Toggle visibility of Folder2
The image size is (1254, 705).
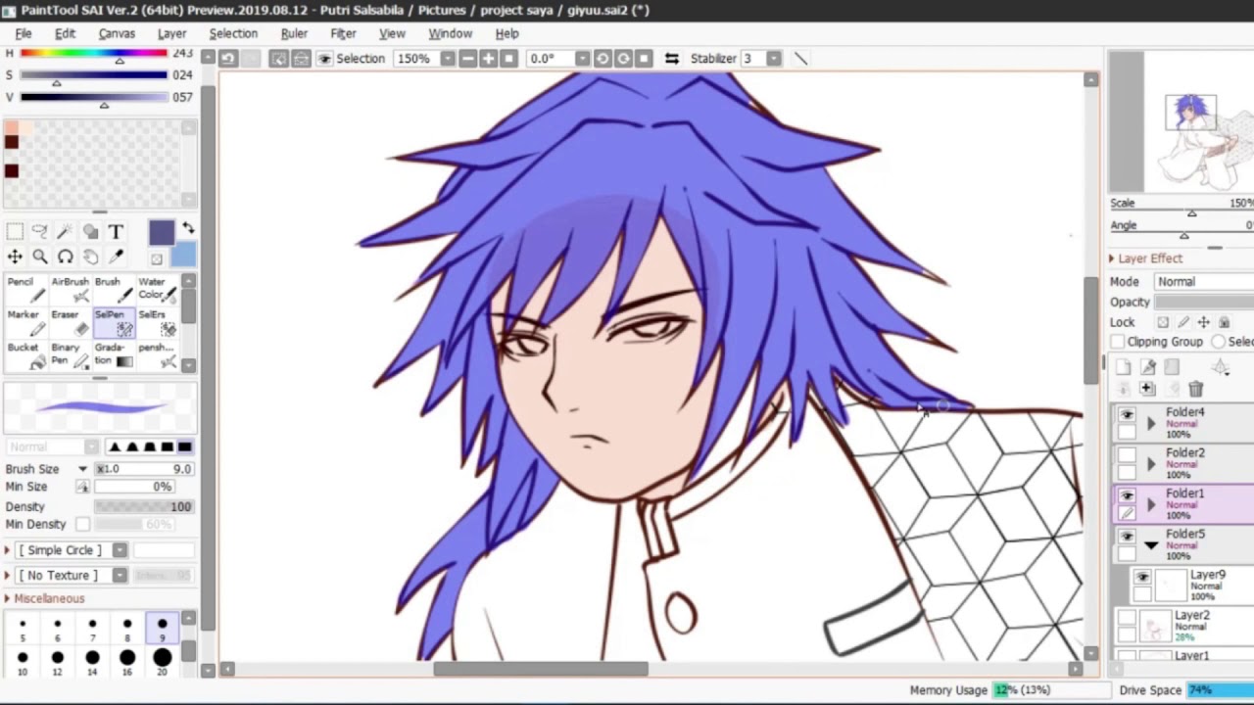pyautogui.click(x=1127, y=455)
